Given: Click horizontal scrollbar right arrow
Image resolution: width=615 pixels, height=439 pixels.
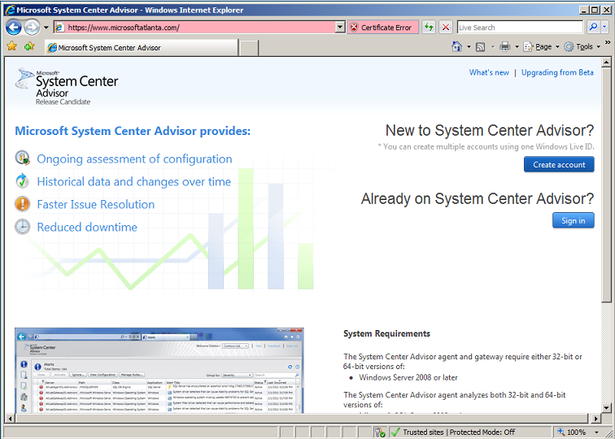Looking at the screenshot, I should (x=596, y=419).
